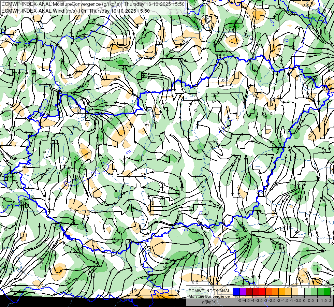The image size is (334, 307).
Task: Choose the dark maroon legend swatch
Action: click(x=249, y=292)
